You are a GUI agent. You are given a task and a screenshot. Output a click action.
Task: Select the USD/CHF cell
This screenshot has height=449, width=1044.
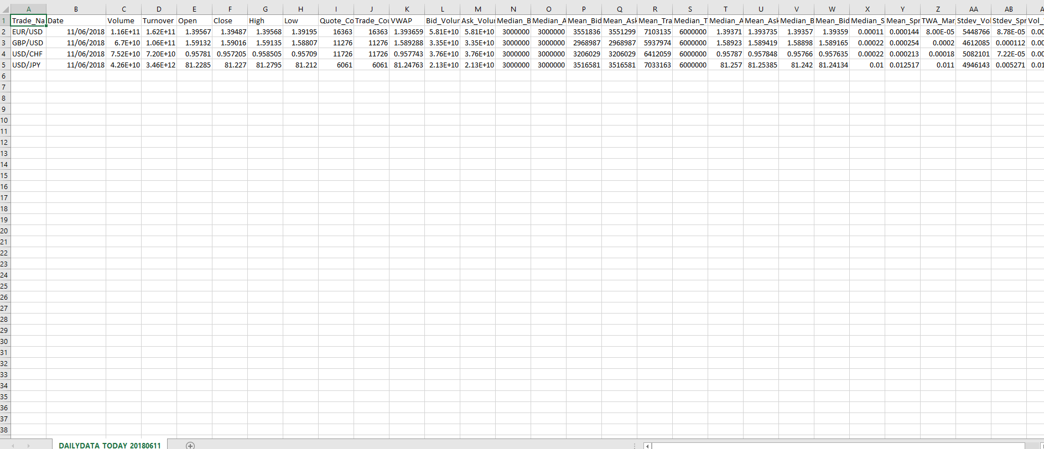[28, 54]
